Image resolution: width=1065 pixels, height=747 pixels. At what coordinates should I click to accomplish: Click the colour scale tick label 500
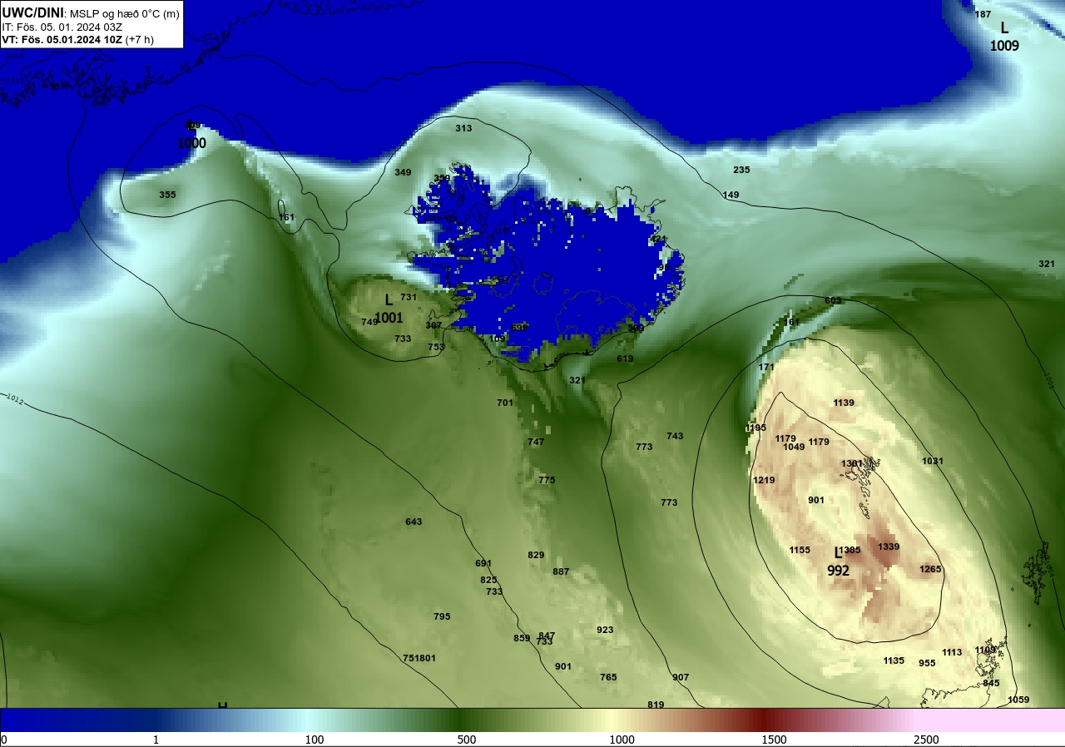[x=466, y=740]
